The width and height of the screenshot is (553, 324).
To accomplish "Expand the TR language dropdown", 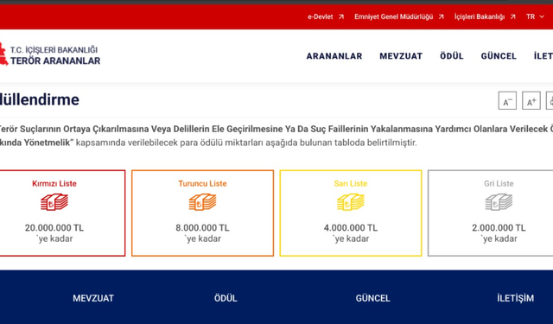I will (x=535, y=16).
